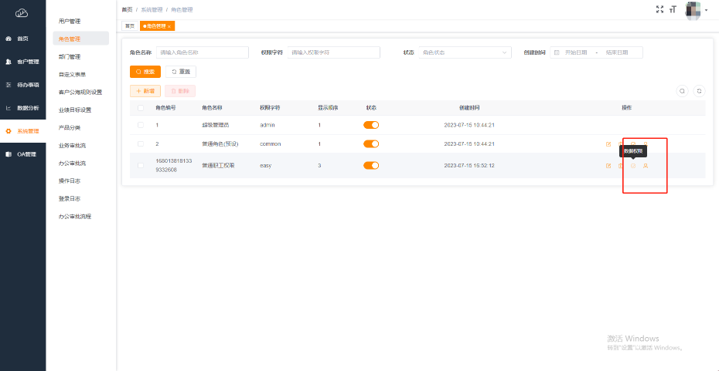The height and width of the screenshot is (371, 719).
Task: Open the font size setting icon
Action: (x=673, y=9)
